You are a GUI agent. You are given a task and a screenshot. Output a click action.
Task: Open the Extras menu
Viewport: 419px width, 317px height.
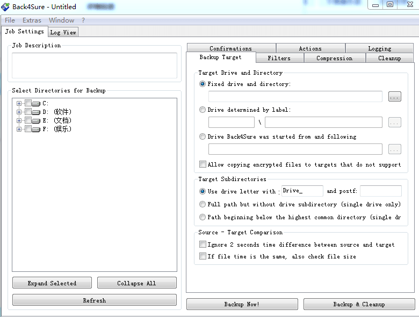pos(32,20)
